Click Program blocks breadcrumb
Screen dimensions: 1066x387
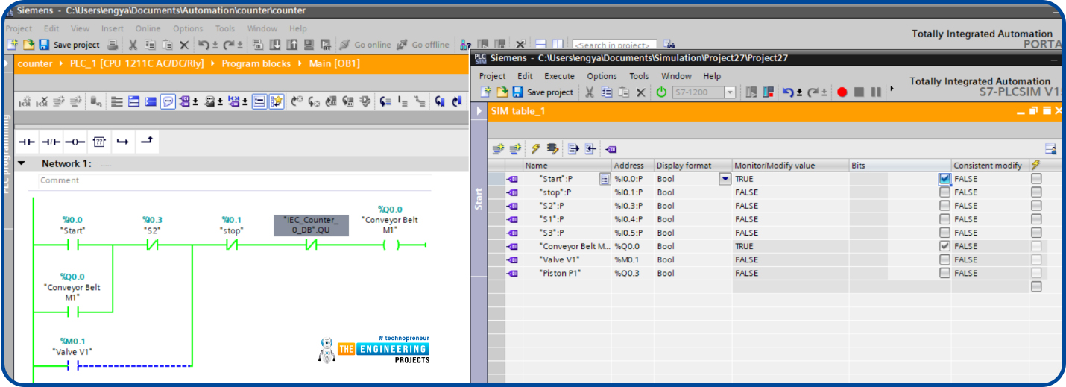pos(256,63)
